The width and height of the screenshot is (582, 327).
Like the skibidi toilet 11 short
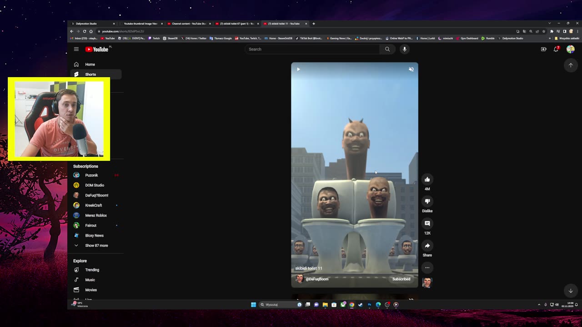coord(427,179)
